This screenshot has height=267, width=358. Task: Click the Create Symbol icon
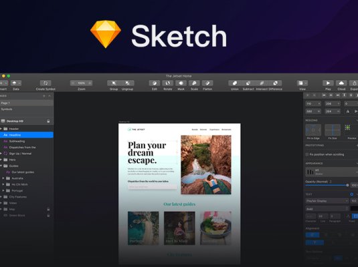click(x=46, y=83)
